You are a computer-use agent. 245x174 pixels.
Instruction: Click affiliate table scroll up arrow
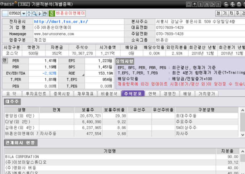coord(242,151)
